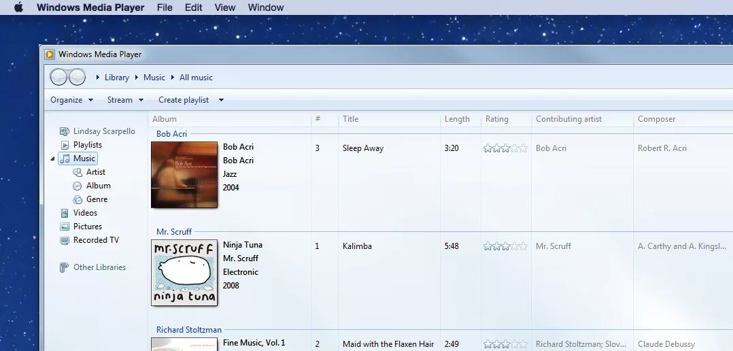The height and width of the screenshot is (351, 733).
Task: Click the Other Libraries icon
Action: 64,267
